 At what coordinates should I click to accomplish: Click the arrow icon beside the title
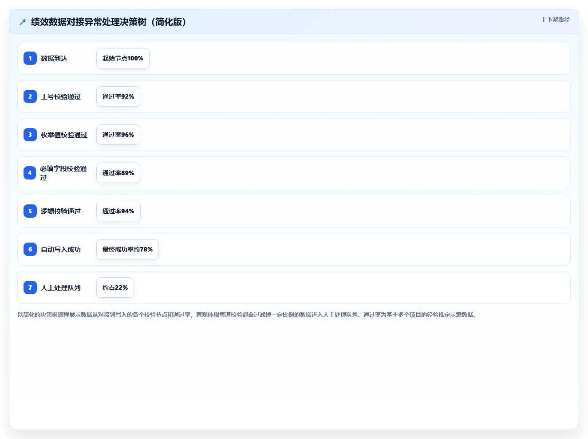pos(23,22)
